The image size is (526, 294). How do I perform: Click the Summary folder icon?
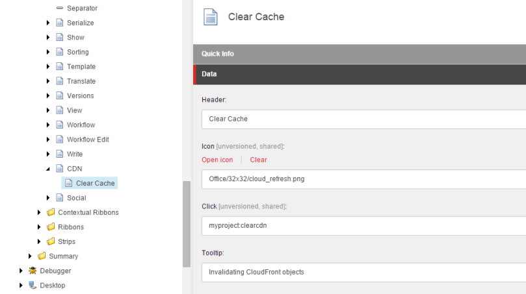tap(42, 256)
